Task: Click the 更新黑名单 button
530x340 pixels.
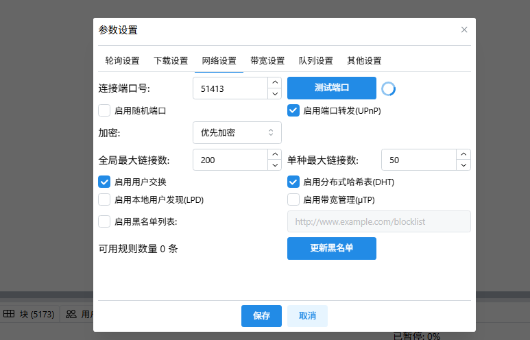Action: (x=332, y=248)
